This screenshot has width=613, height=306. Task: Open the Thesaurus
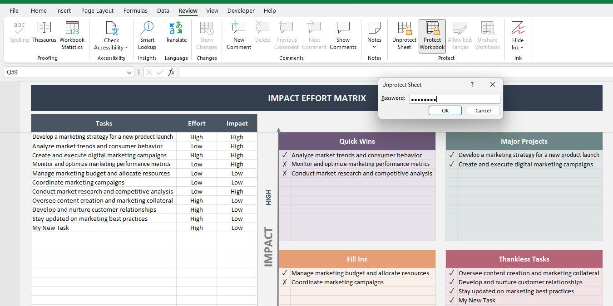pyautogui.click(x=44, y=34)
